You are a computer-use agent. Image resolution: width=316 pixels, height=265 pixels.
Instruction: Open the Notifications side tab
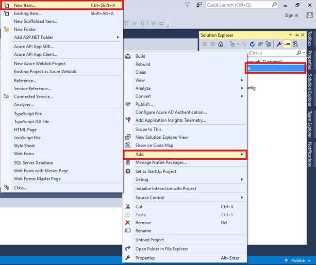pos(310,154)
